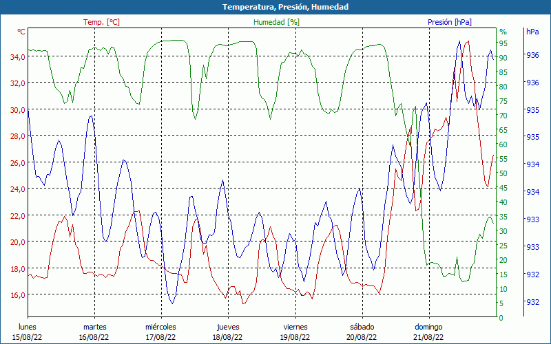
Task: Click the 20,0 temperature axis value
Action: coord(18,242)
